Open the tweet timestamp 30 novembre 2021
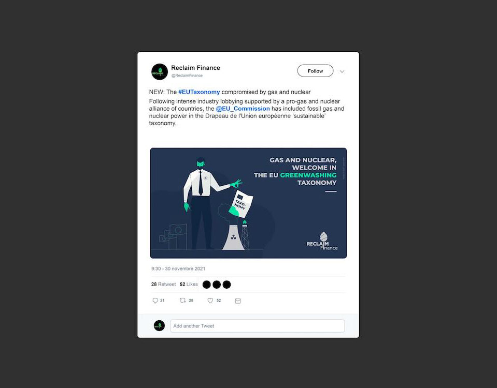Screen dimensions: 497x388 [x=178, y=268]
